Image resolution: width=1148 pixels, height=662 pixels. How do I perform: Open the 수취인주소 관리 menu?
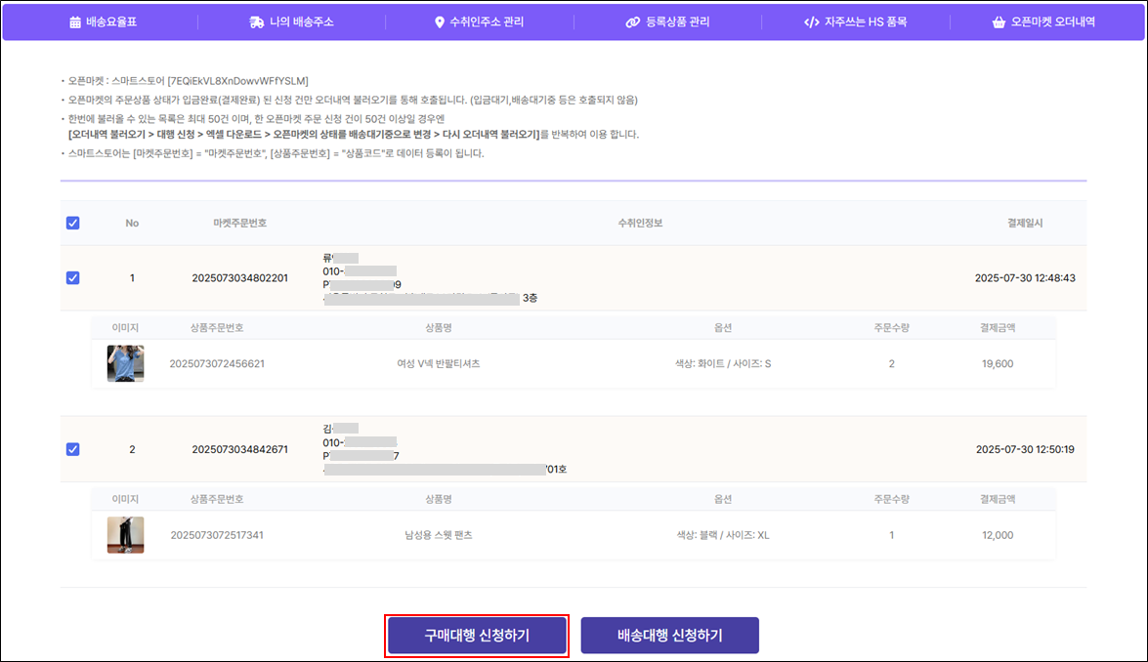pyautogui.click(x=487, y=21)
